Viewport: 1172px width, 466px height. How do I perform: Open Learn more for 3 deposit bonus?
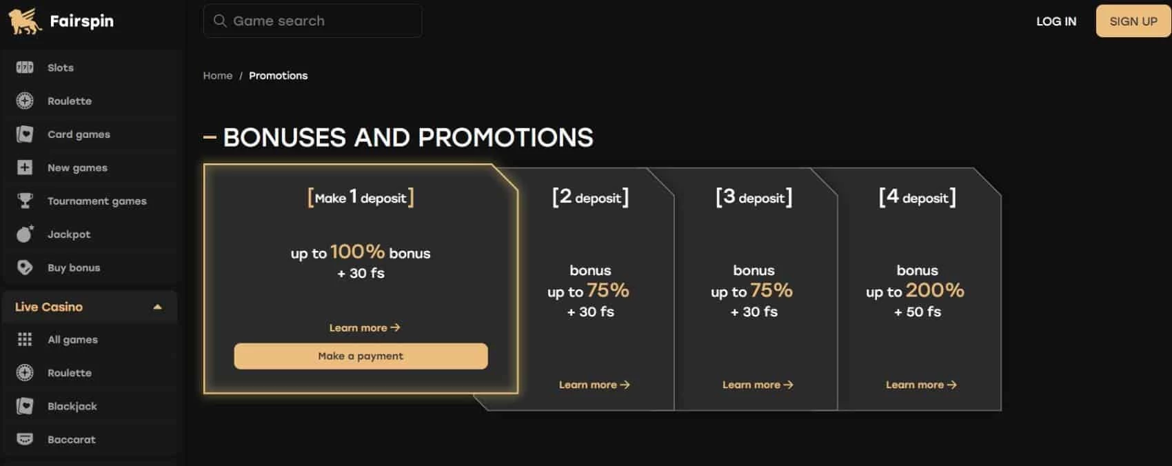(757, 385)
